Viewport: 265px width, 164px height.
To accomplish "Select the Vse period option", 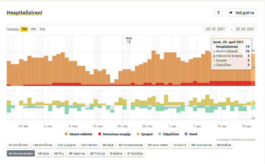I will (x=42, y=29).
